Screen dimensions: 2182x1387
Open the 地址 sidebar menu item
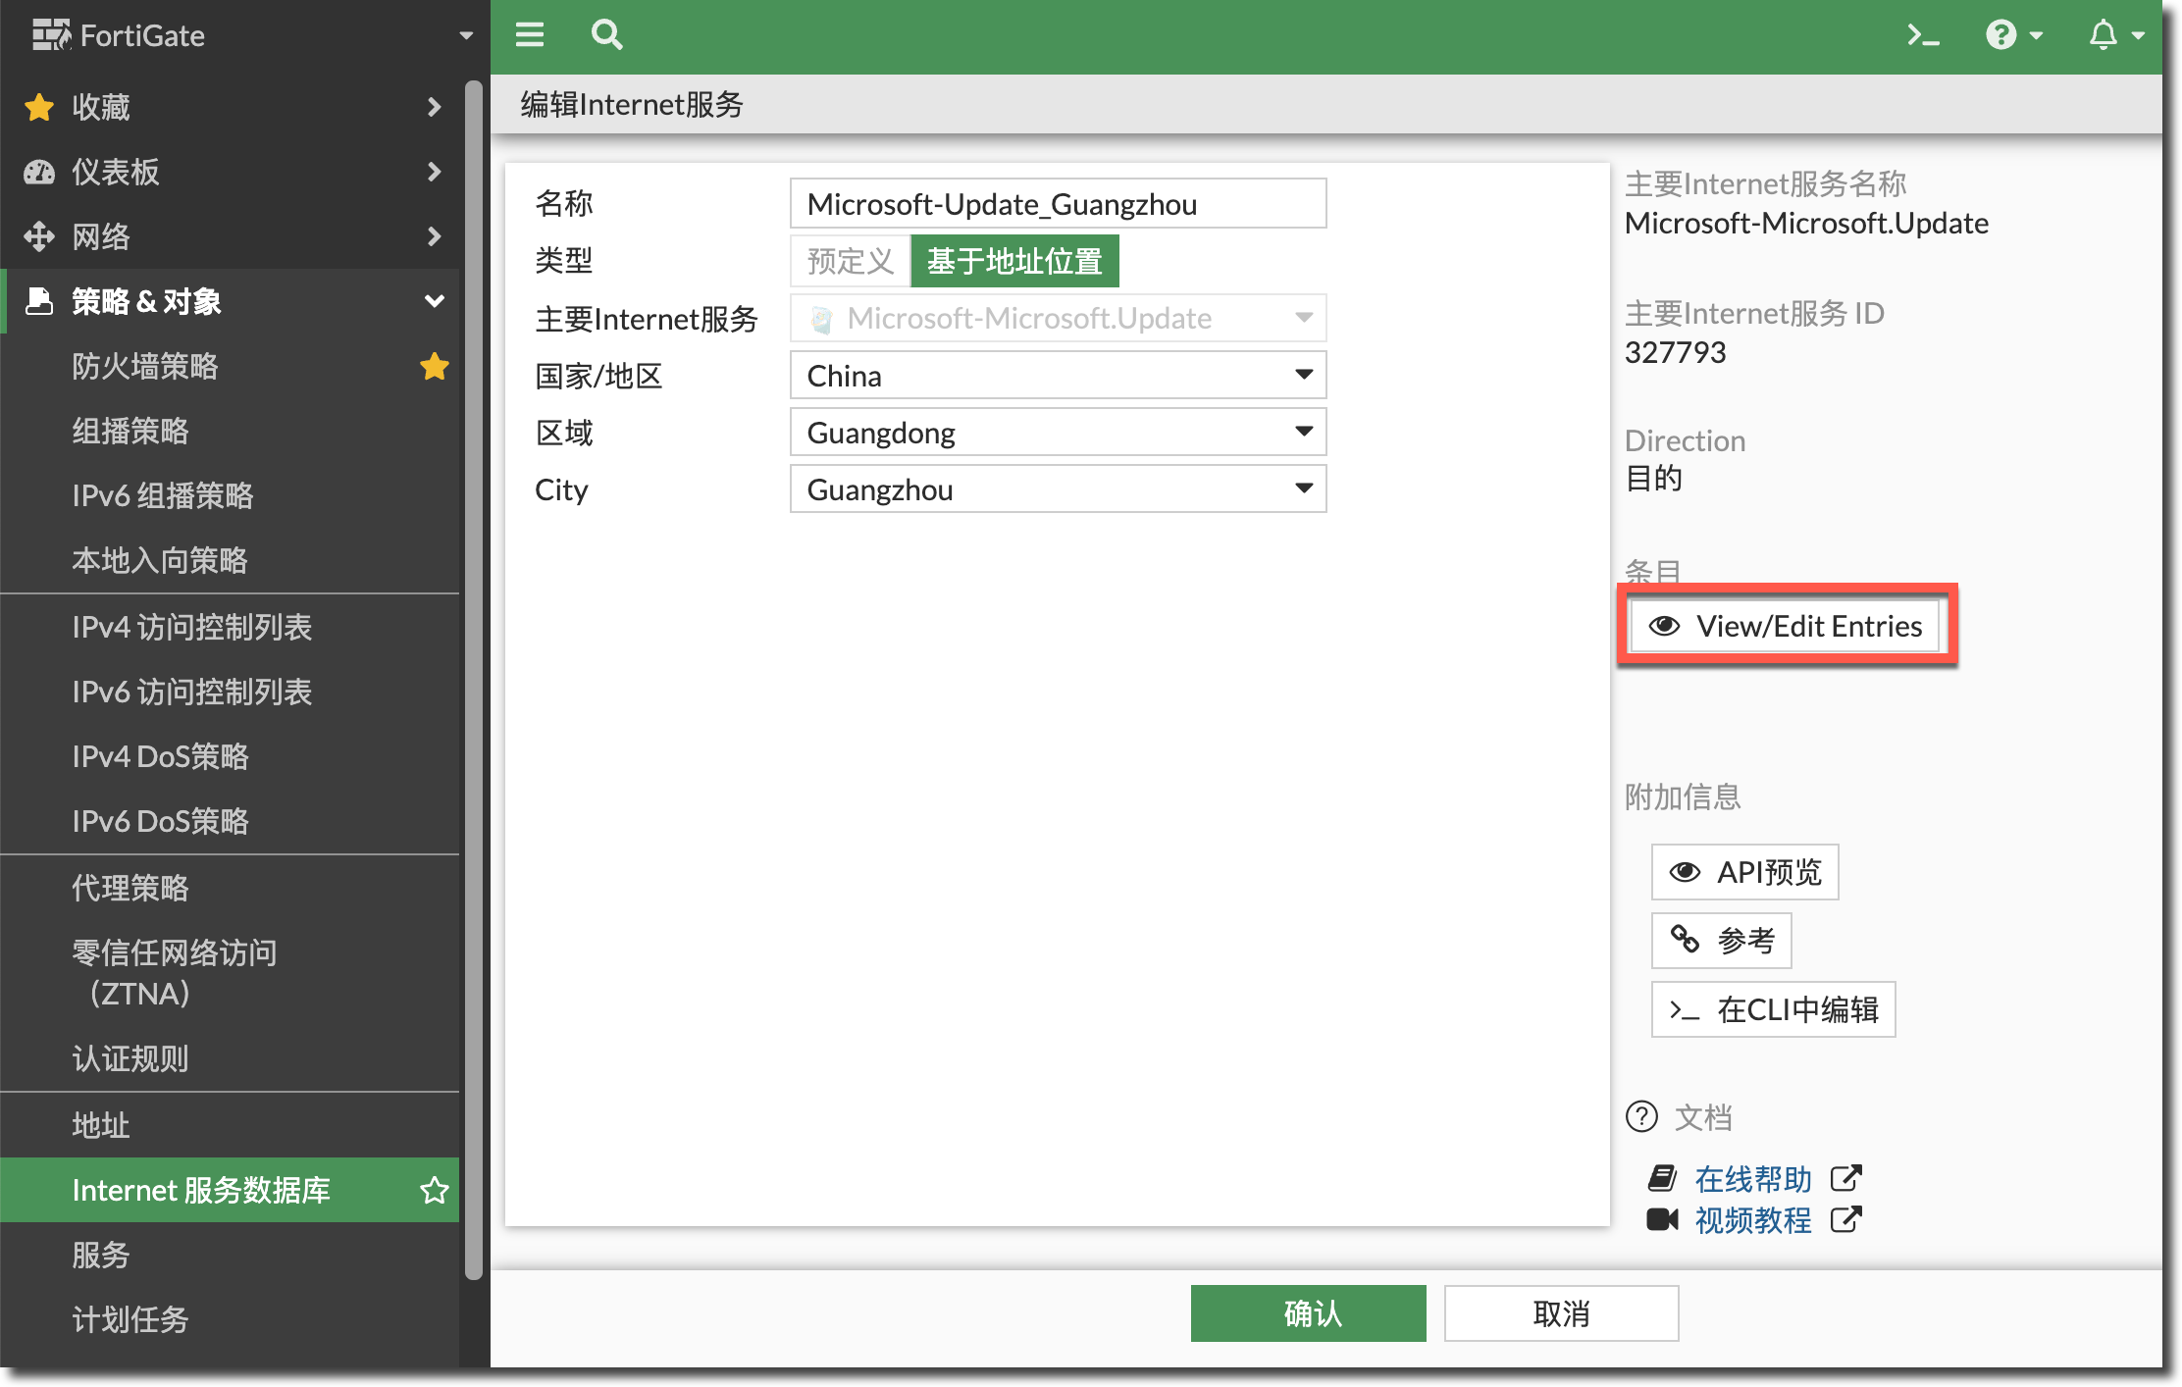[x=101, y=1125]
